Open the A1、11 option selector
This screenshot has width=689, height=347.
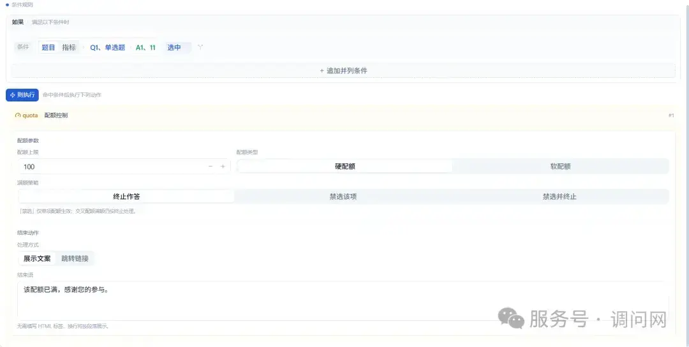[x=145, y=47]
